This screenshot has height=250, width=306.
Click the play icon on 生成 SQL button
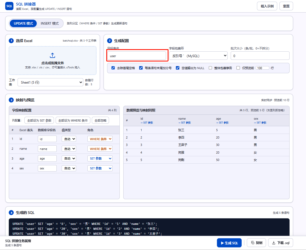(x=222, y=243)
